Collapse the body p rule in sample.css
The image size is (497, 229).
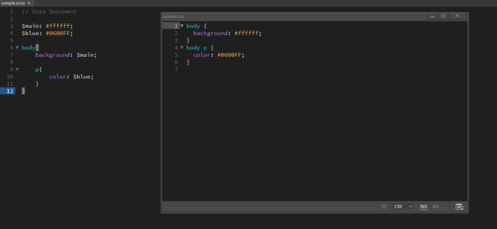click(x=182, y=48)
